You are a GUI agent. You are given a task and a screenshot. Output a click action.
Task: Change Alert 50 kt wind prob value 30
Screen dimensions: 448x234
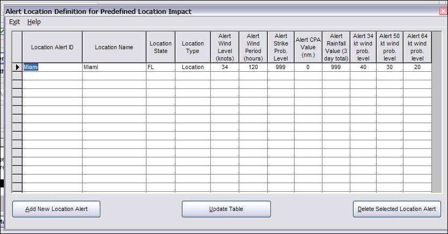[x=390, y=67]
